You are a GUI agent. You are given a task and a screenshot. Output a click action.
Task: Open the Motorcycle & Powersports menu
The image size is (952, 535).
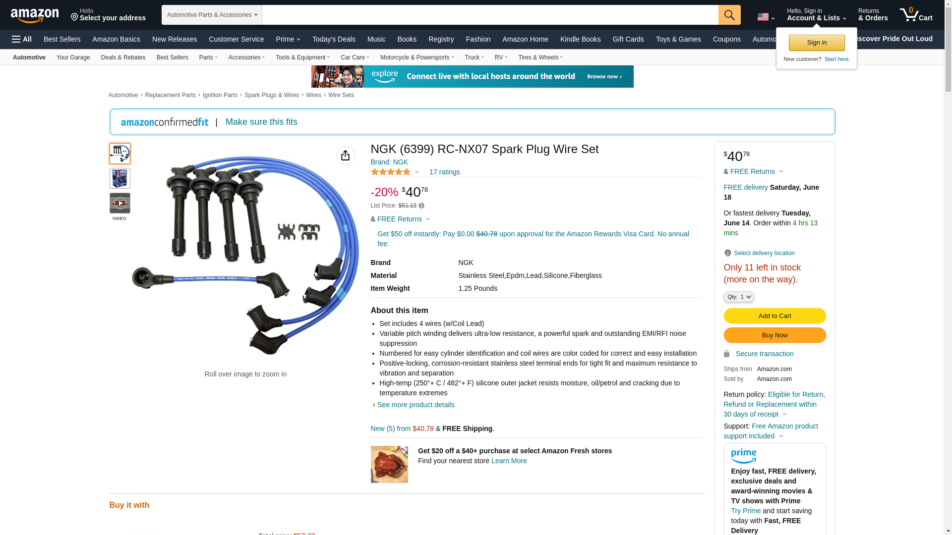tap(417, 57)
